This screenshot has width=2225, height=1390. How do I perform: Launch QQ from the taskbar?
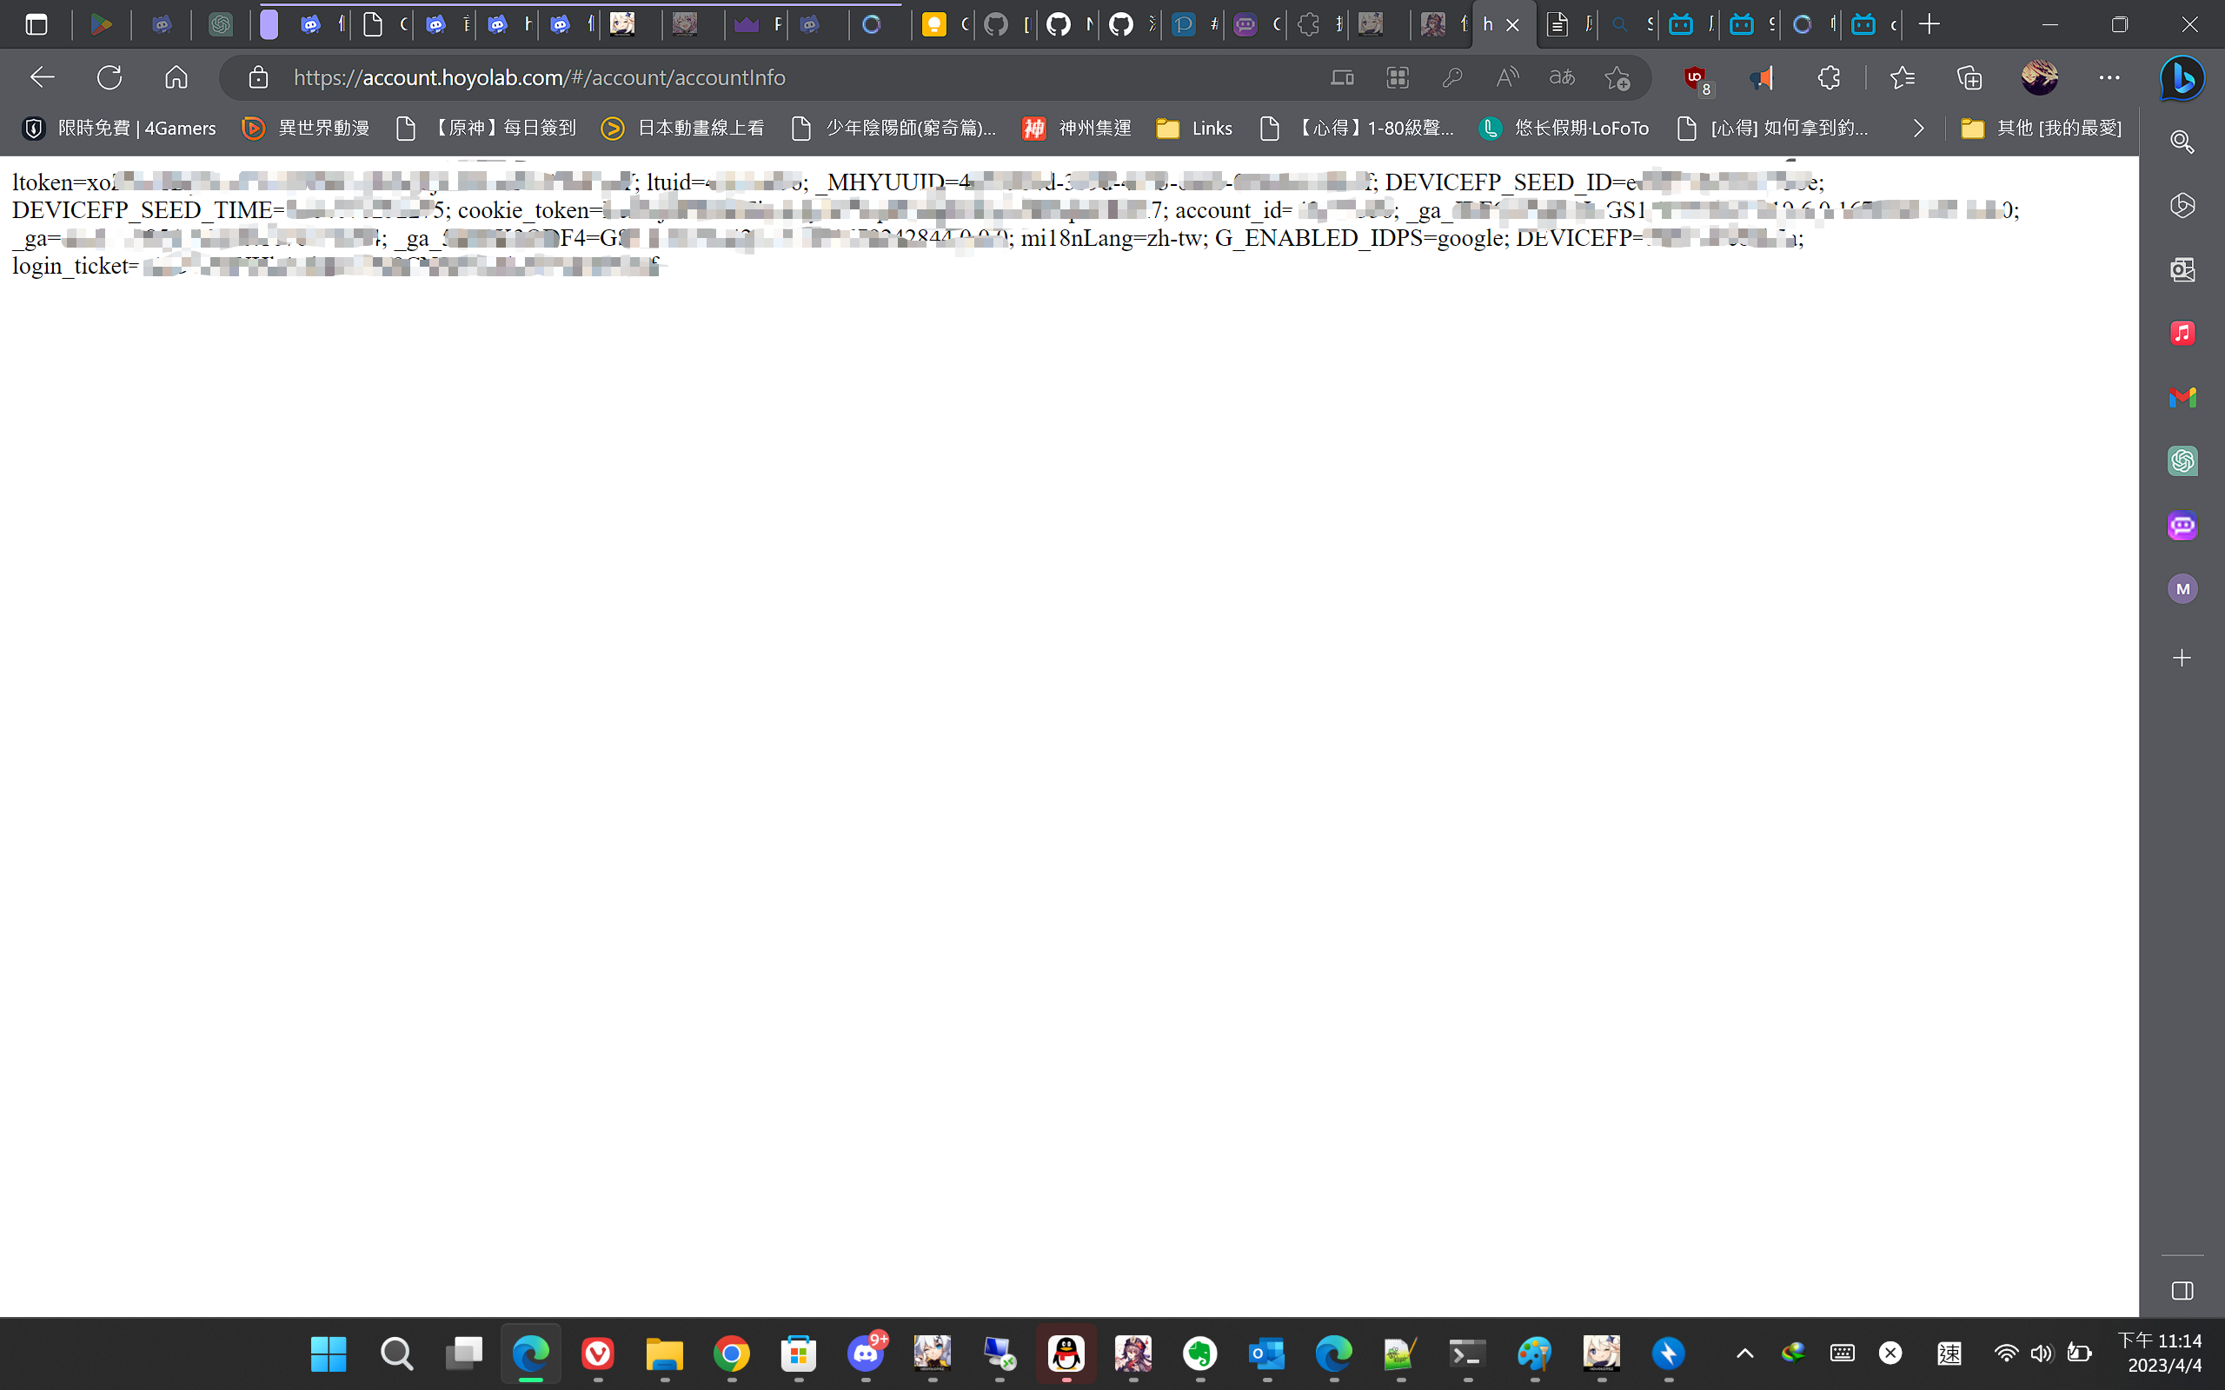[x=1066, y=1354]
